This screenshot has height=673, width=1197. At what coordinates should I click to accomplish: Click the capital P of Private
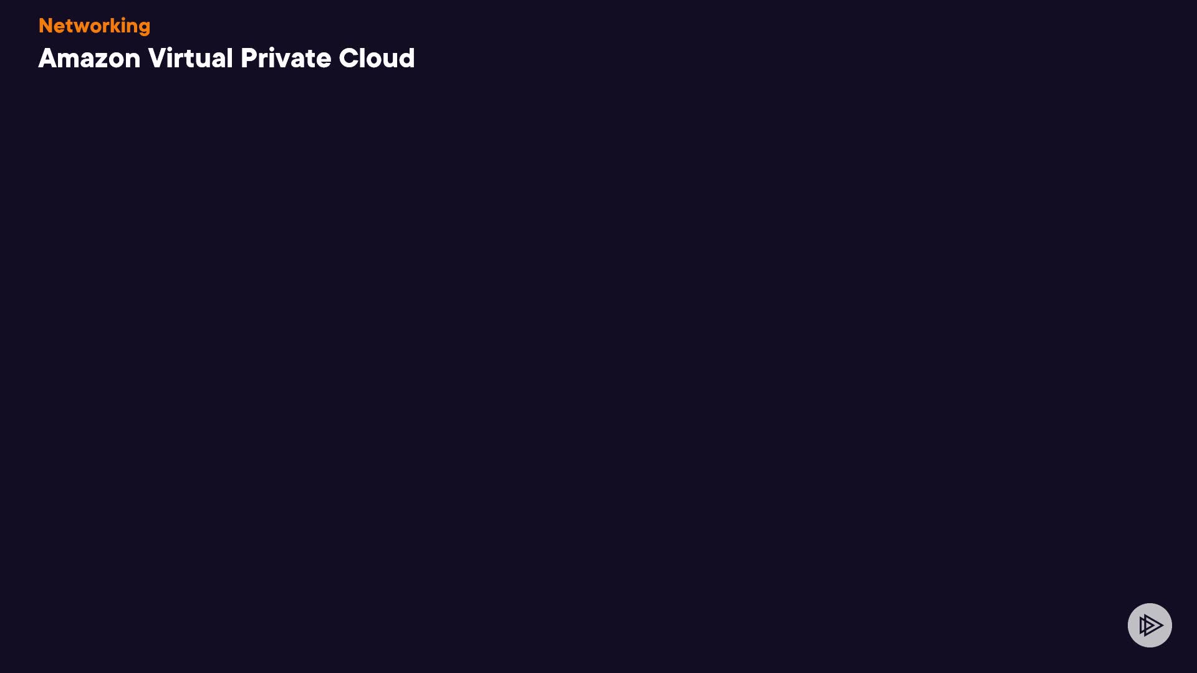(248, 58)
